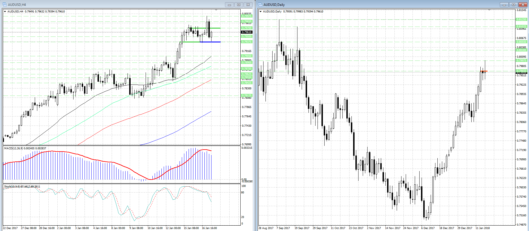Click the 16 Jan 16:00 time label

[209, 228]
